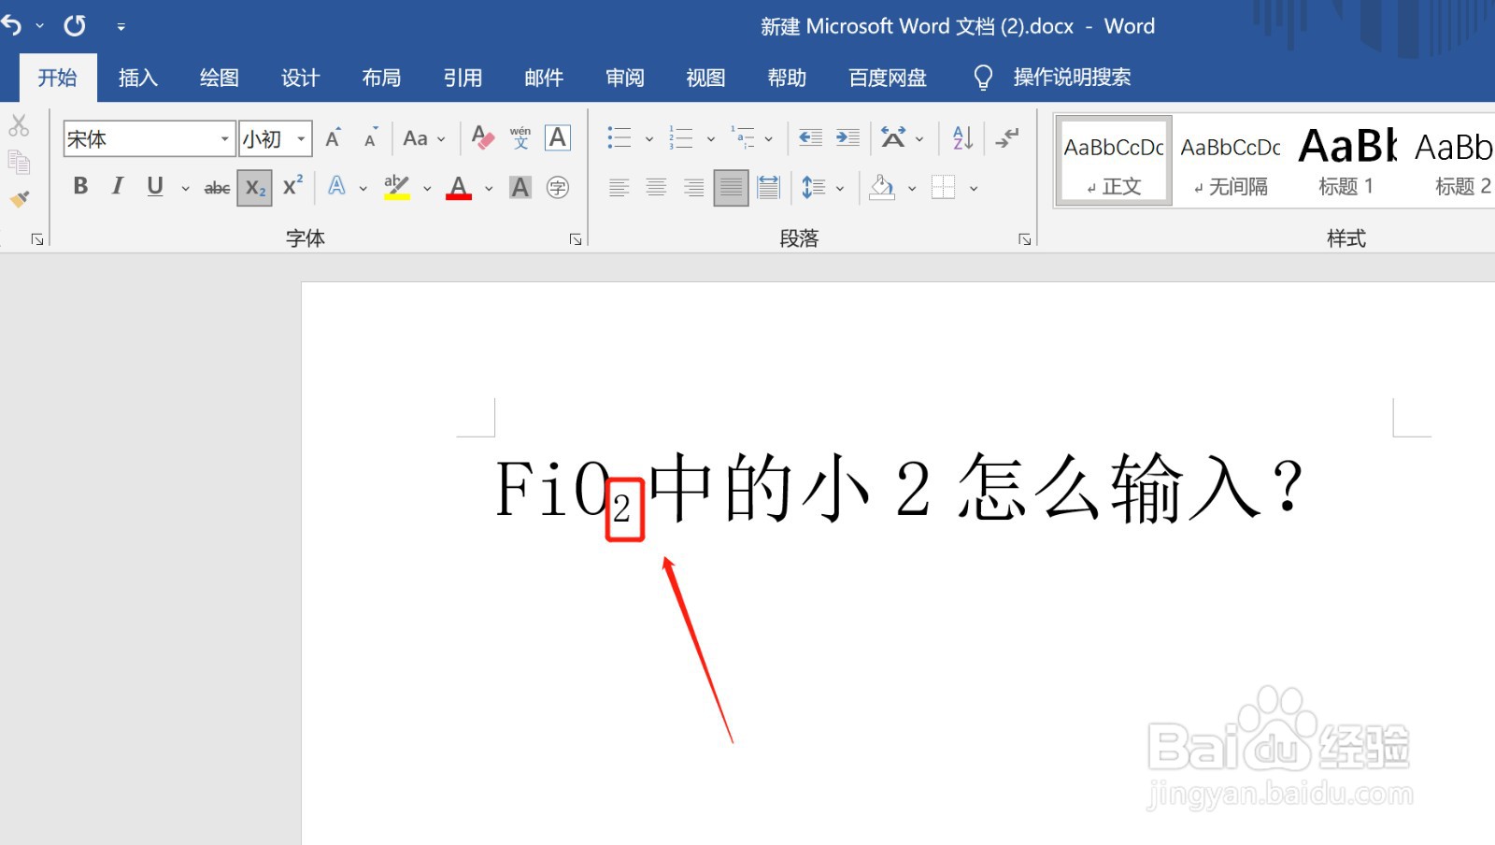The width and height of the screenshot is (1495, 845).
Task: Apply the yellow text highlight color
Action: tap(397, 187)
